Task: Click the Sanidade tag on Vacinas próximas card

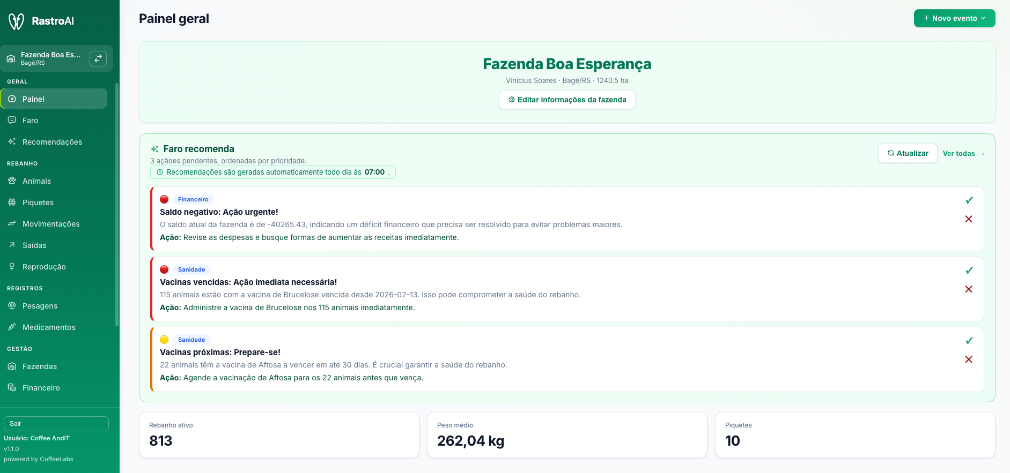Action: point(191,340)
